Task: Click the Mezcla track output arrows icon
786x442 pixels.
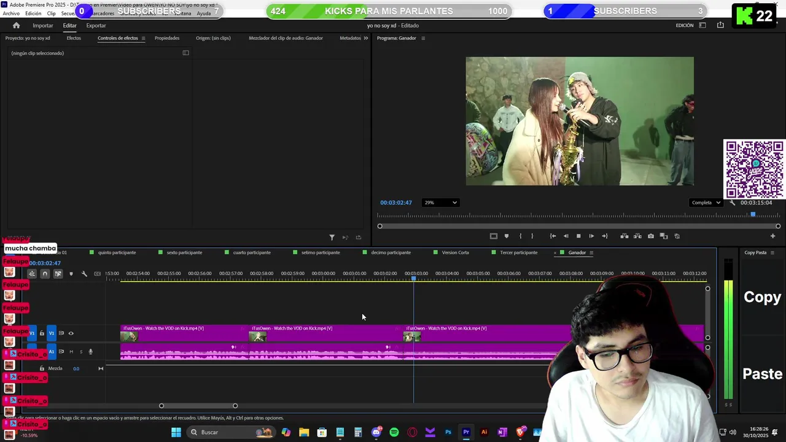Action: point(101,368)
